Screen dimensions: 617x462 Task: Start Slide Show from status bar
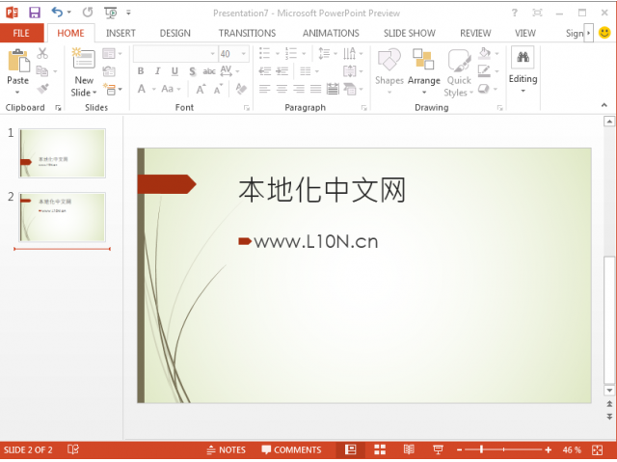point(438,449)
